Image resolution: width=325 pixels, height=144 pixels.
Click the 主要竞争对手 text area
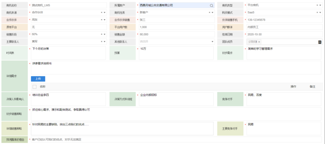tap(284, 129)
